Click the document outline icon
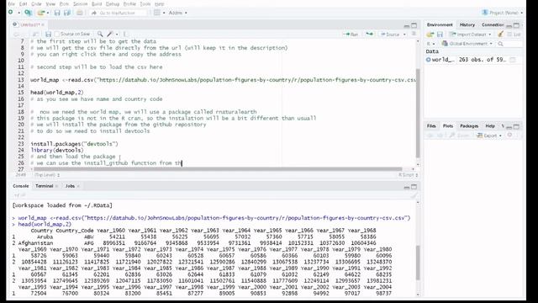 point(414,34)
